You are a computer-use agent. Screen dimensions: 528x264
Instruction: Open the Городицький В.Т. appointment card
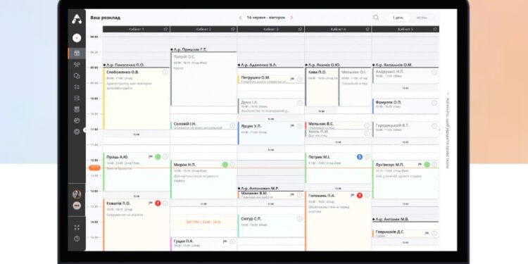coord(406,130)
